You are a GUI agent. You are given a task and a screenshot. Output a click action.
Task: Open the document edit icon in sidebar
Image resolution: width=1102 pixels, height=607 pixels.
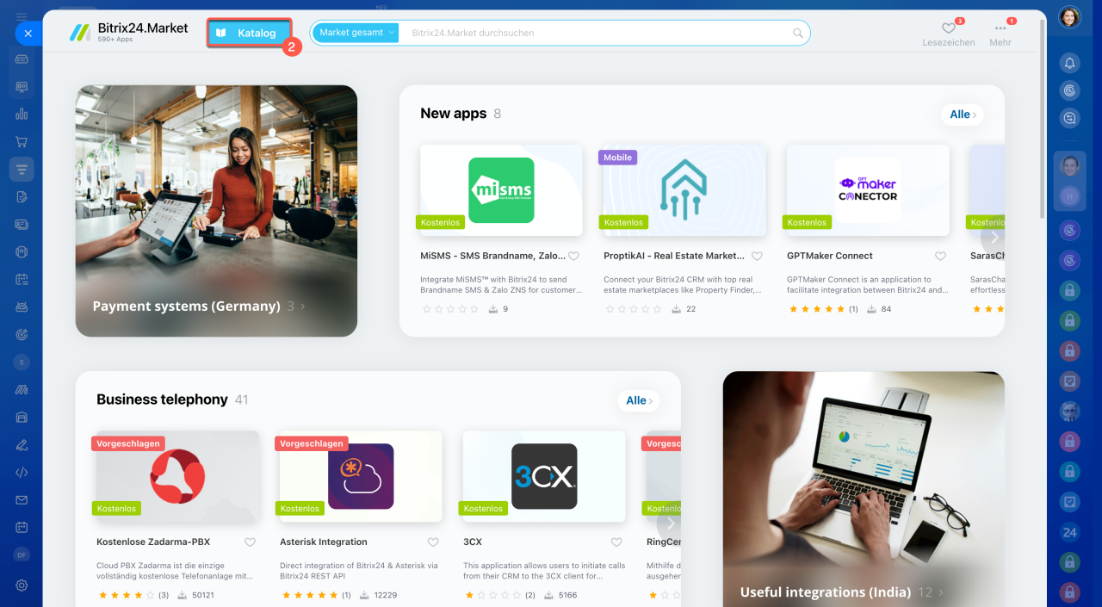22,196
